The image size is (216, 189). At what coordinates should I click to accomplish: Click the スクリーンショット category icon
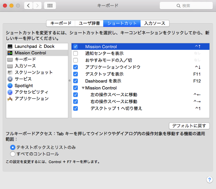tap(10, 73)
